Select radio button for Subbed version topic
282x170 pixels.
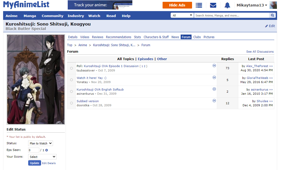coord(72,103)
